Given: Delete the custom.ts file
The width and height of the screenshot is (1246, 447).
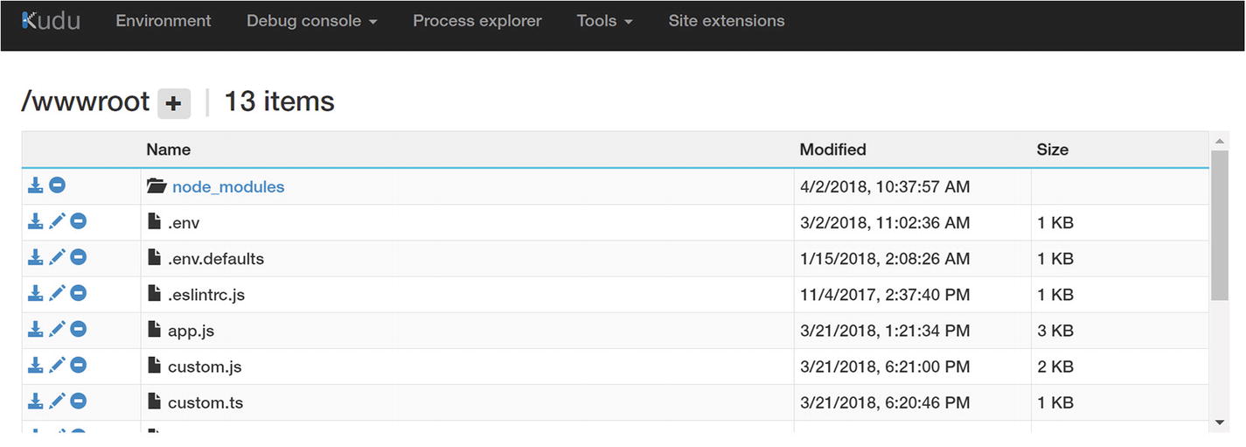Looking at the screenshot, I should [x=79, y=402].
